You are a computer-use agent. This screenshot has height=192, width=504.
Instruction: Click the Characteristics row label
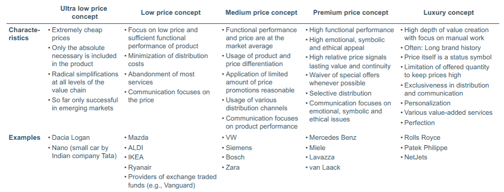(25, 34)
